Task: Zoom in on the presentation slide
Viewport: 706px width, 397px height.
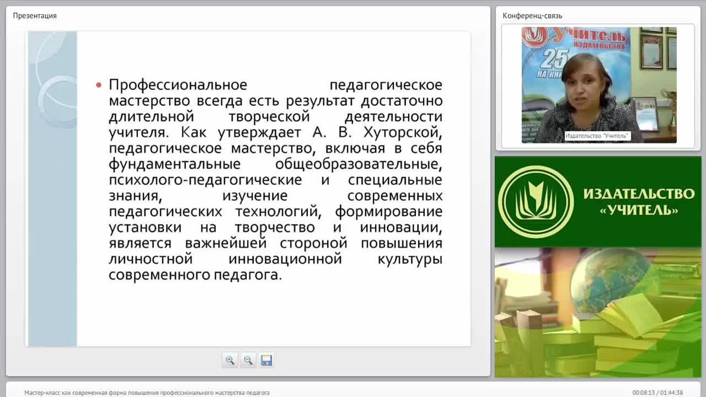Action: click(230, 360)
